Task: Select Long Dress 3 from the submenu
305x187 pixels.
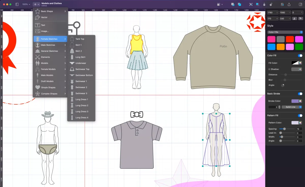Action: point(81,111)
